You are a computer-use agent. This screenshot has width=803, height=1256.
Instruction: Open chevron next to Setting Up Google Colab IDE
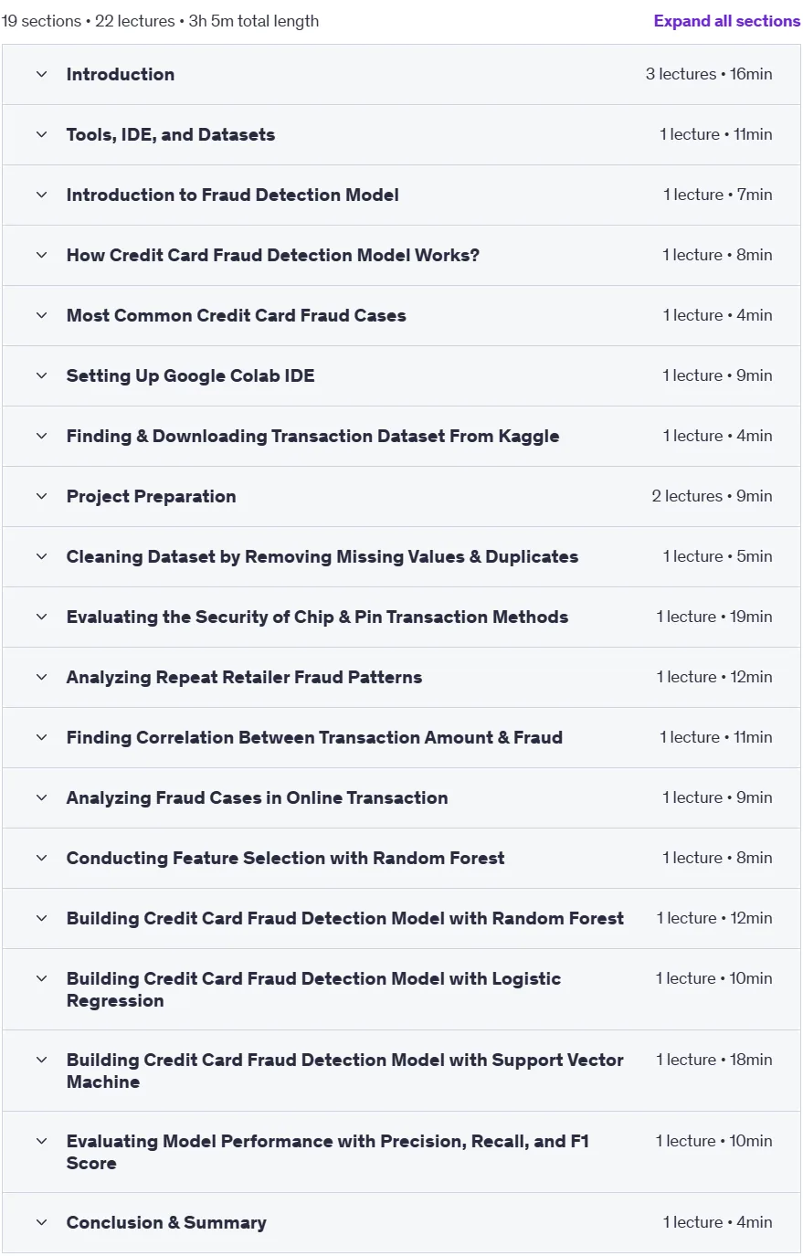(41, 375)
